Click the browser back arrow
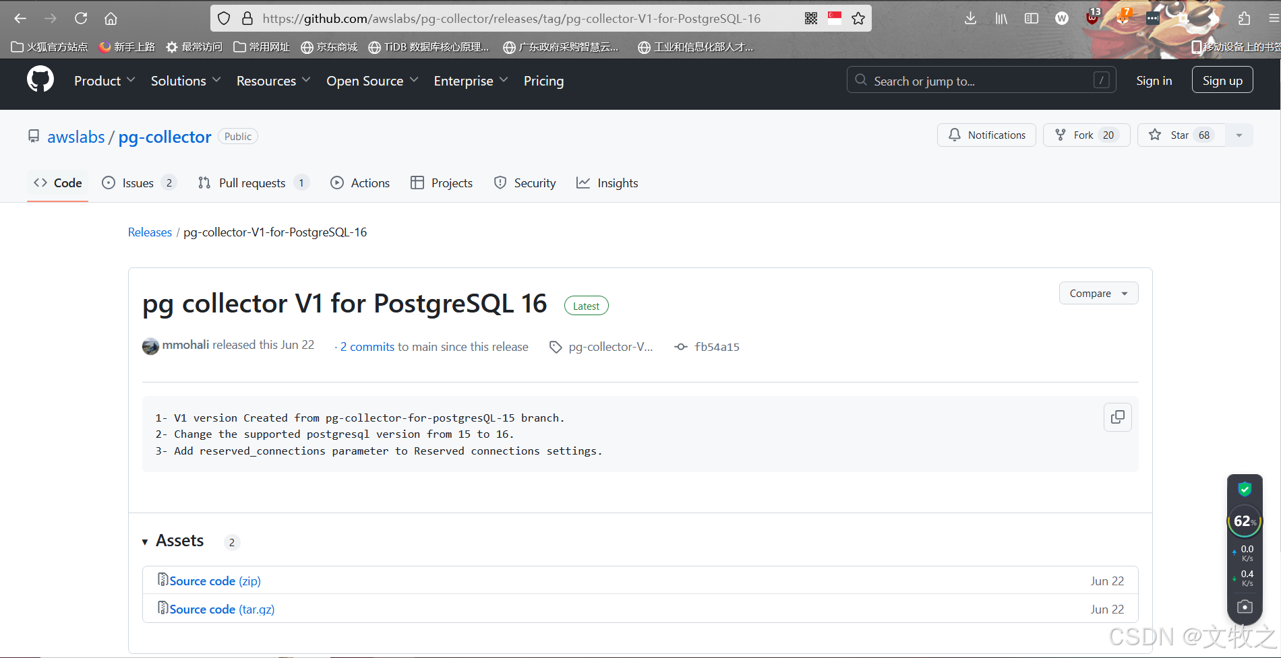Screen dimensions: 1281x658 (x=20, y=19)
